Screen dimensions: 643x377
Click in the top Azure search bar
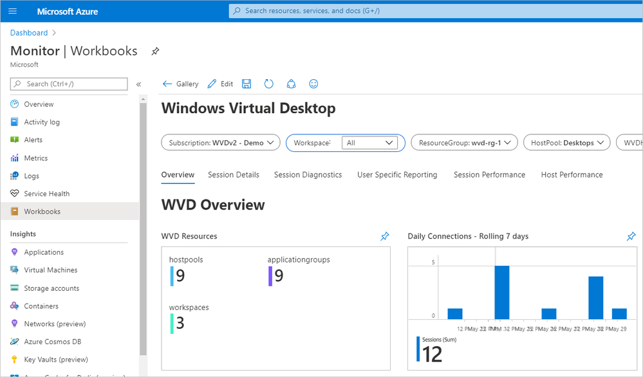coord(436,11)
